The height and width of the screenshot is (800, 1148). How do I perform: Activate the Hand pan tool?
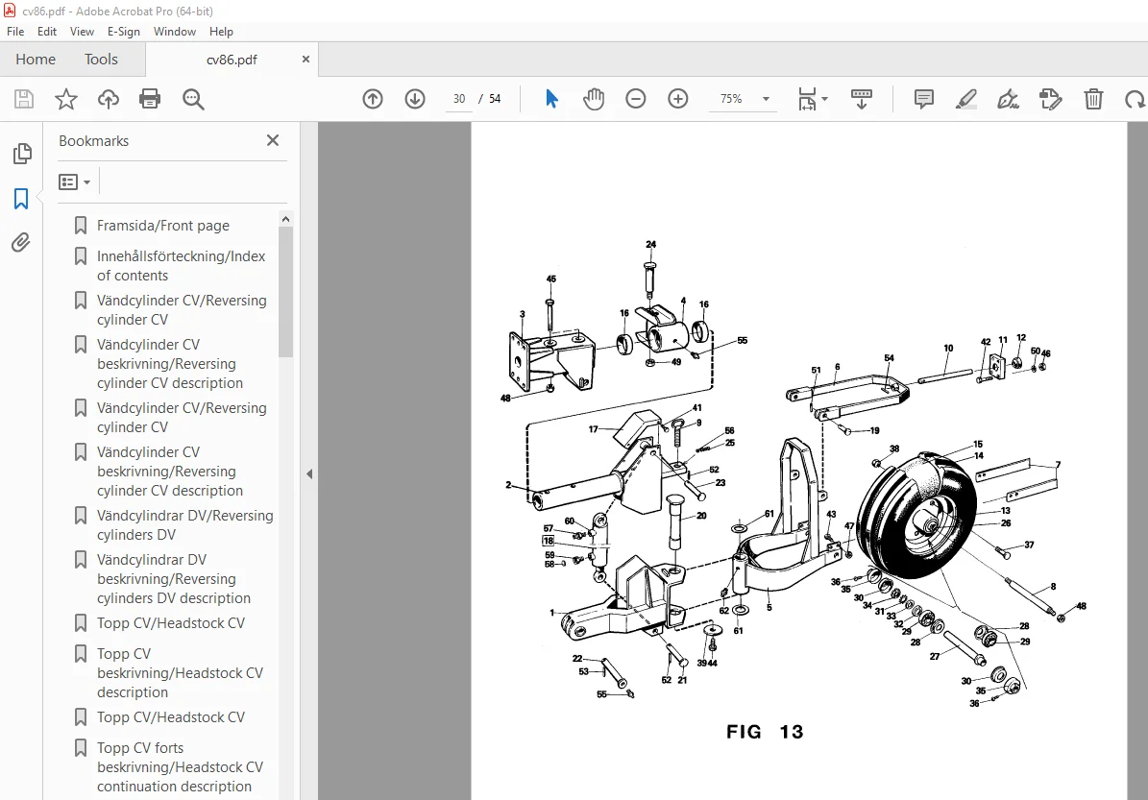click(594, 99)
